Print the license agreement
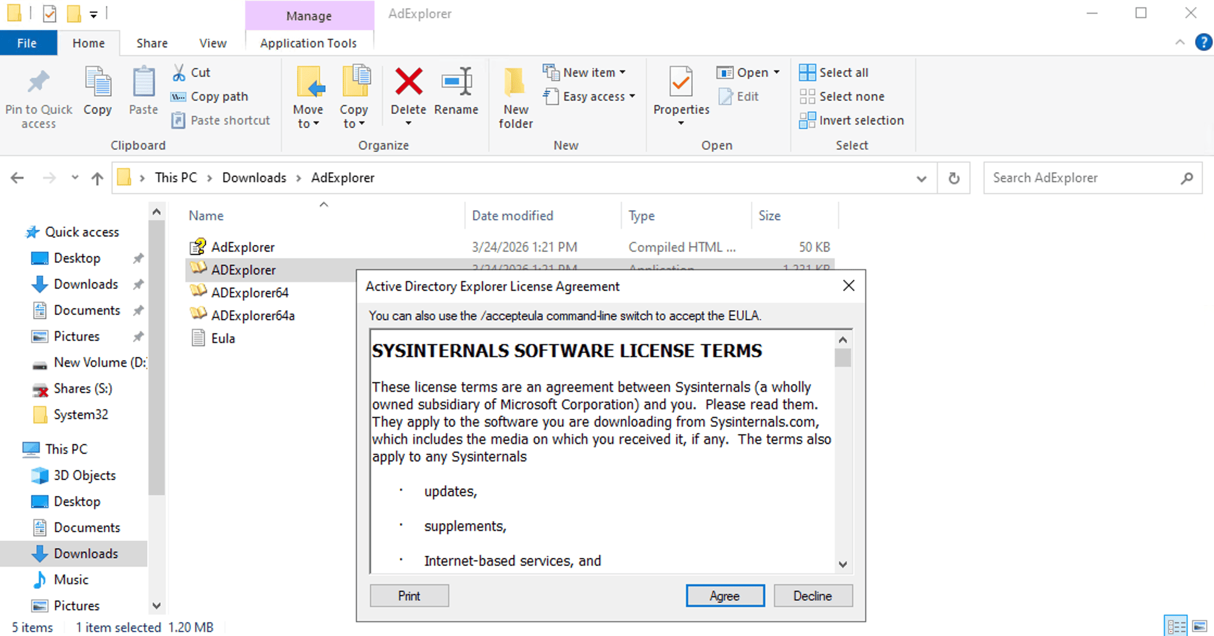Viewport: 1214px width, 636px height. [409, 595]
